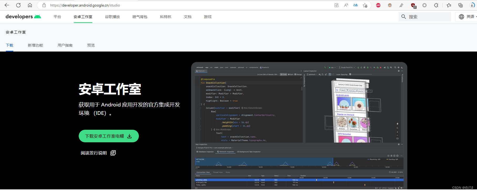Reload the current page

(x=18, y=5)
